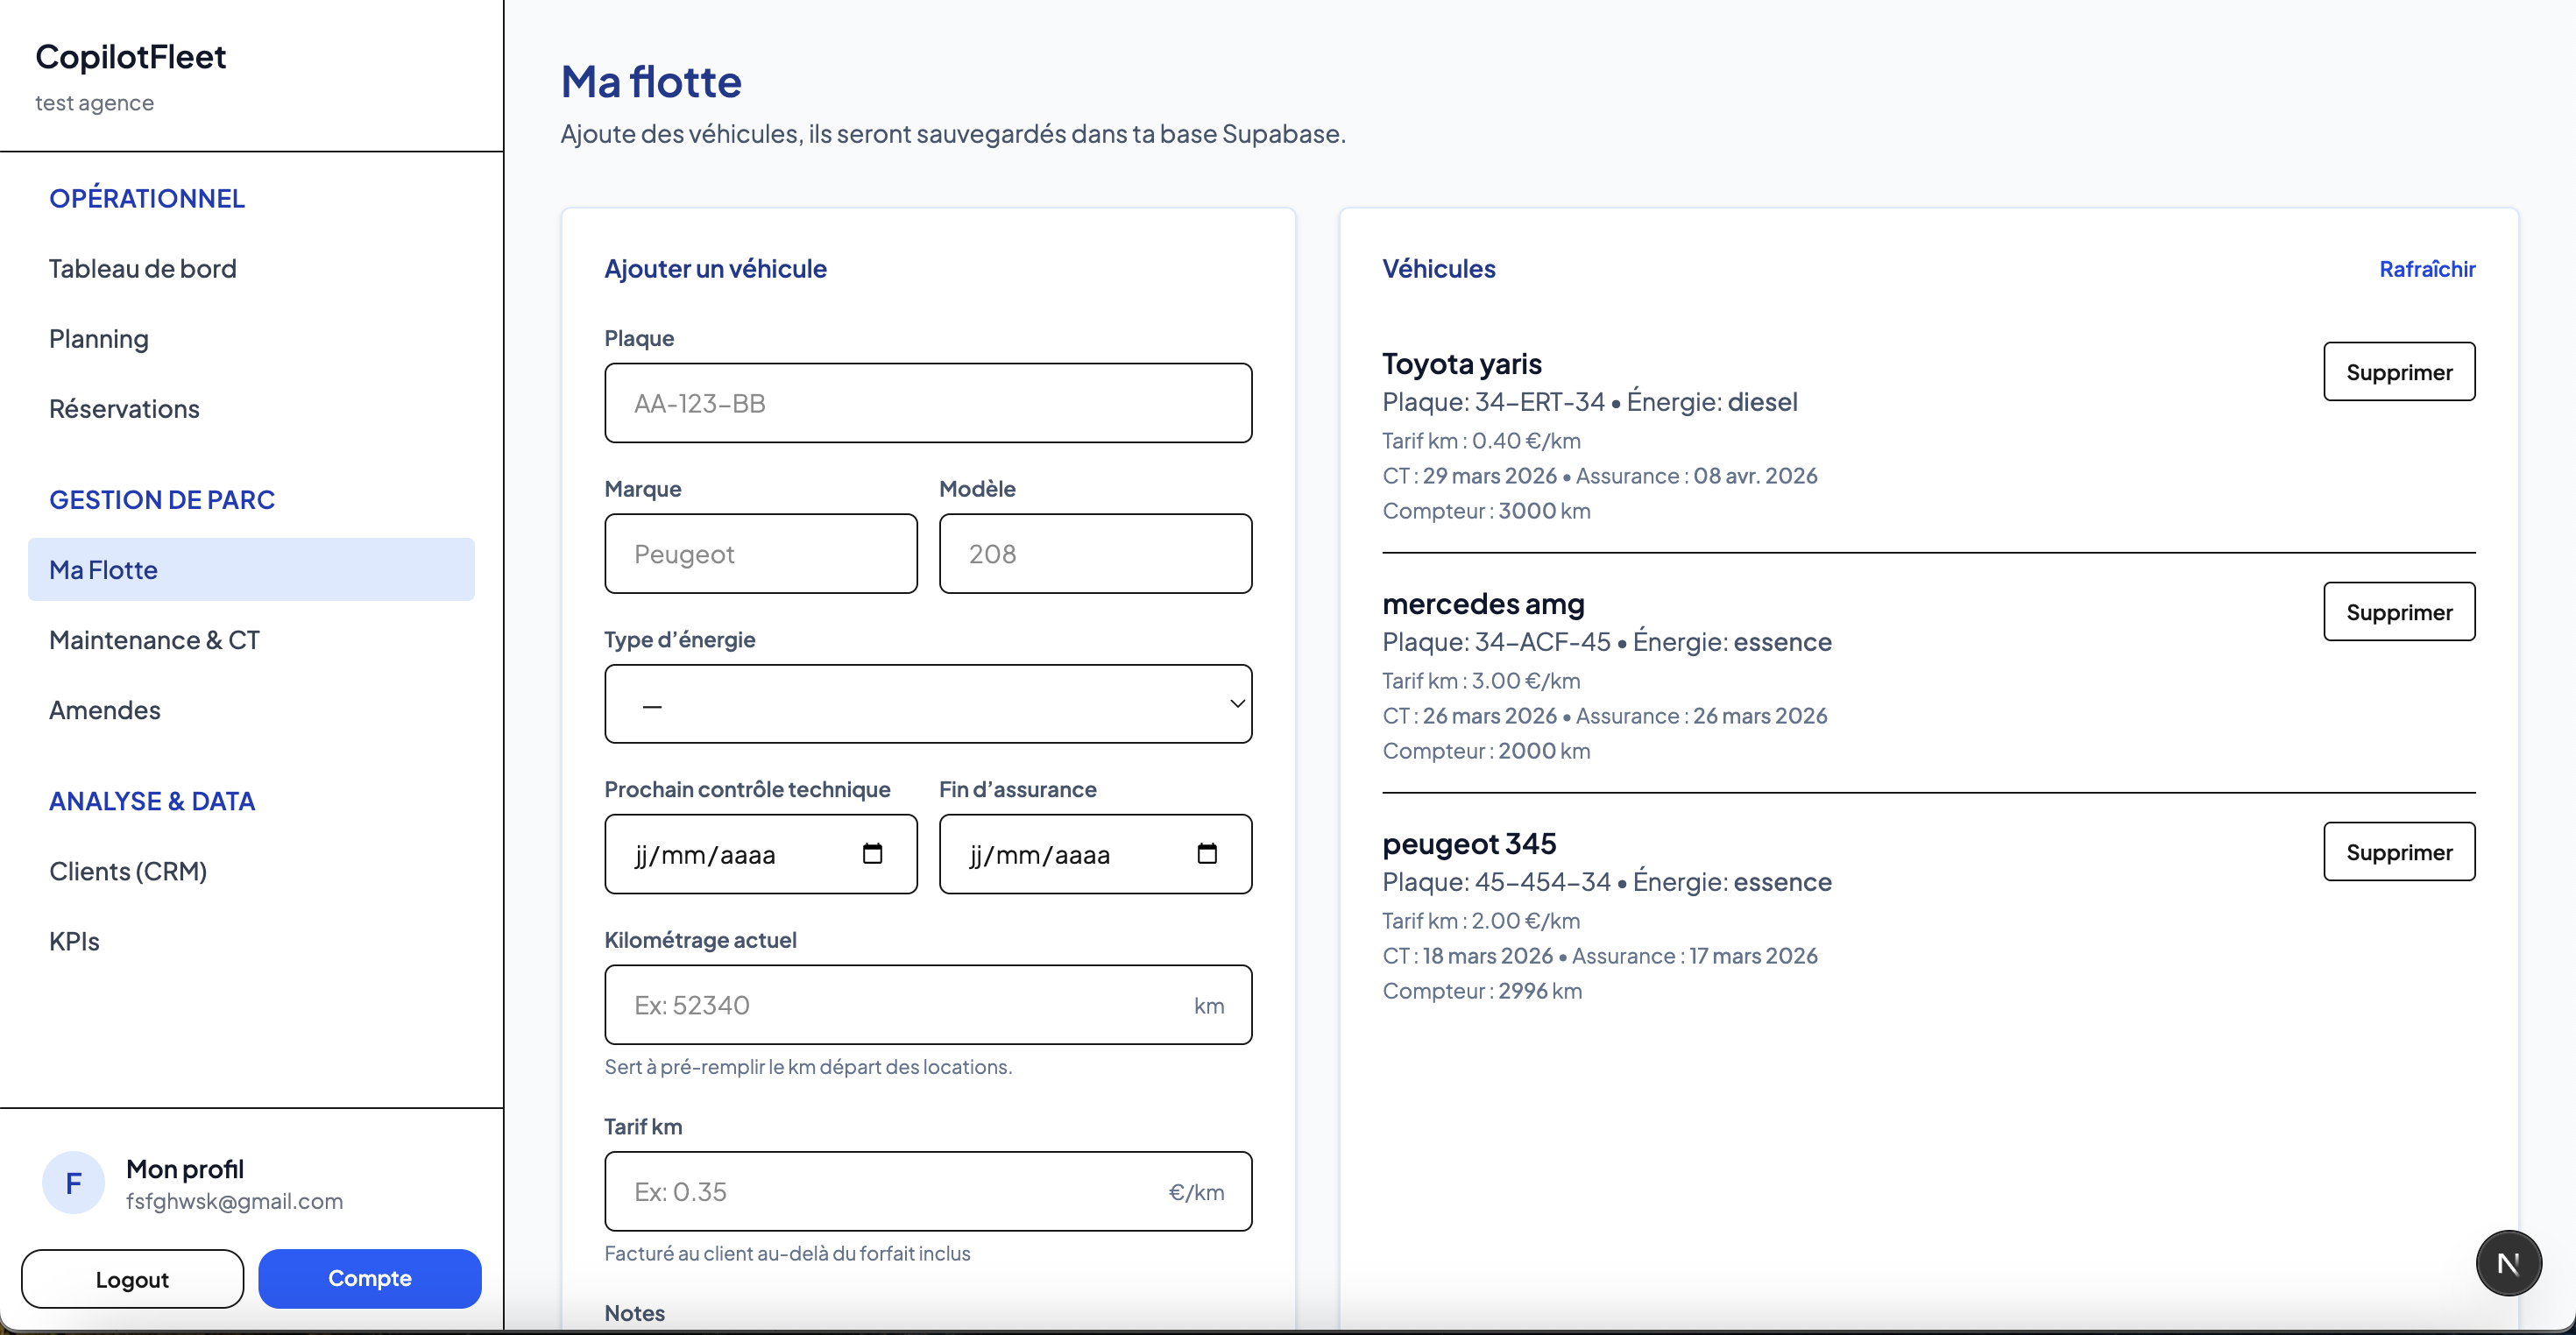Open the Planning page
Image resolution: width=2576 pixels, height=1335 pixels.
tap(98, 338)
